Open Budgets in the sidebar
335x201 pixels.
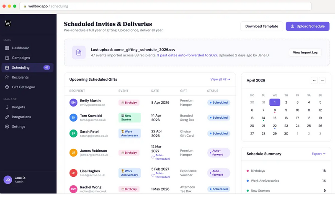pos(27,107)
